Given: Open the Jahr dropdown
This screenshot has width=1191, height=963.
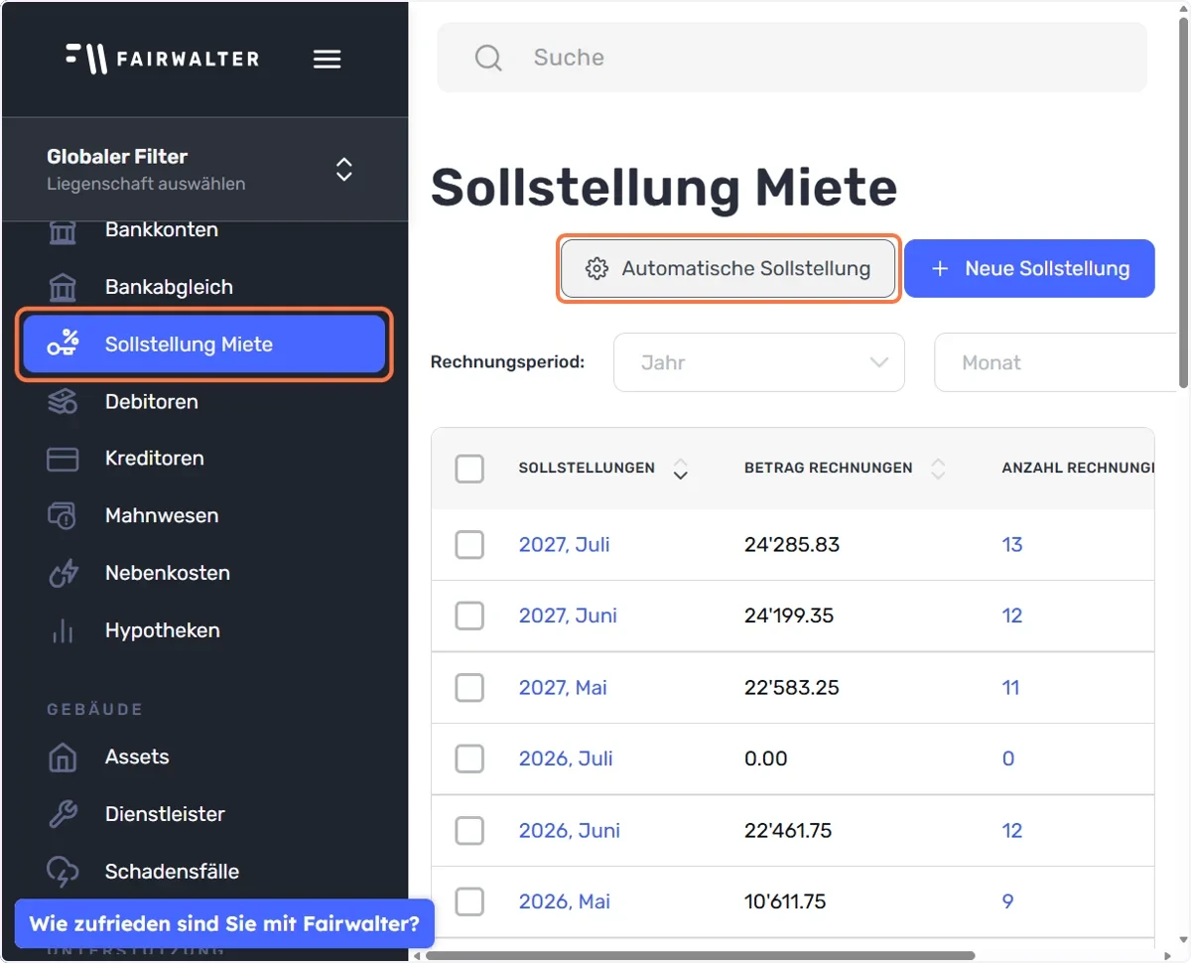Looking at the screenshot, I should 759,362.
